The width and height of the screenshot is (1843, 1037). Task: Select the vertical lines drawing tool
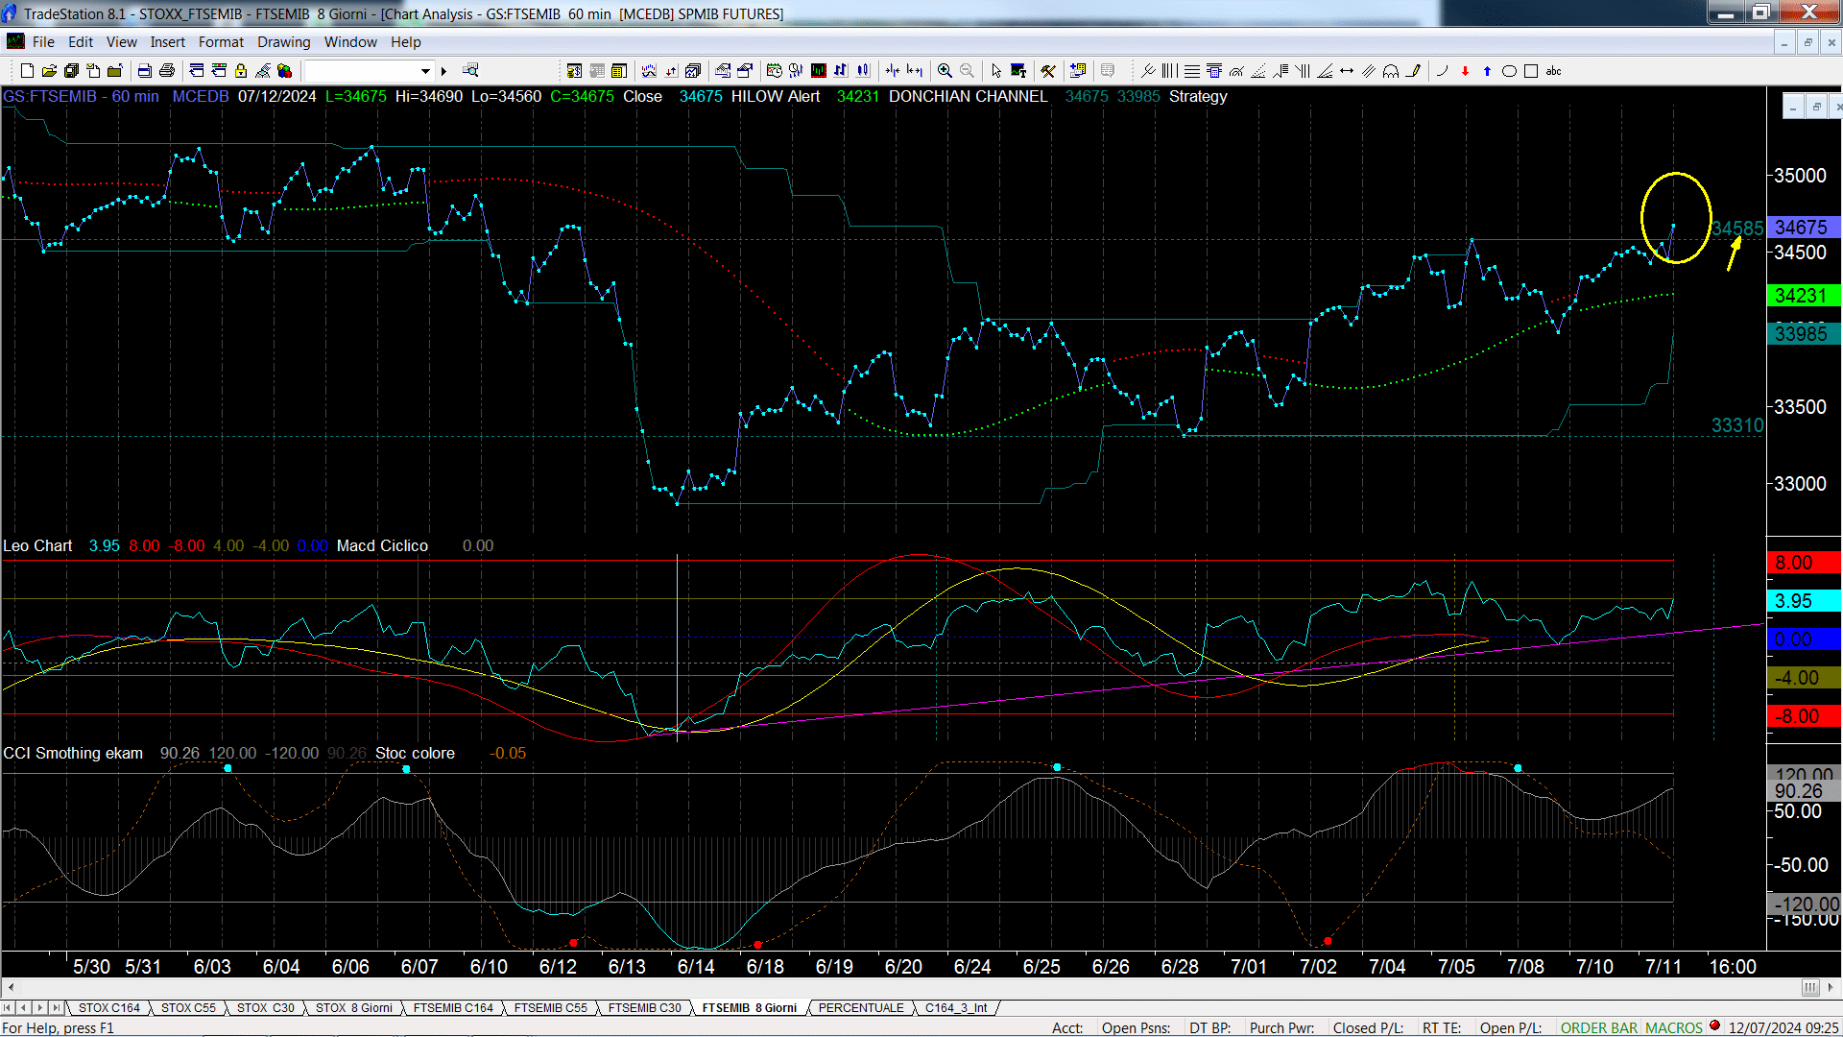(x=1169, y=70)
